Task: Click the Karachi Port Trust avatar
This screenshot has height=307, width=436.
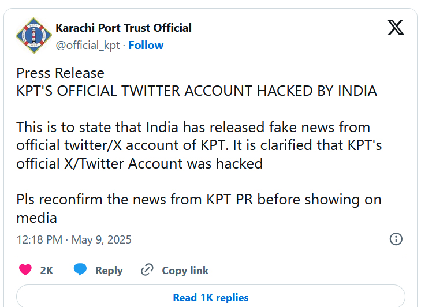Action: point(33,35)
